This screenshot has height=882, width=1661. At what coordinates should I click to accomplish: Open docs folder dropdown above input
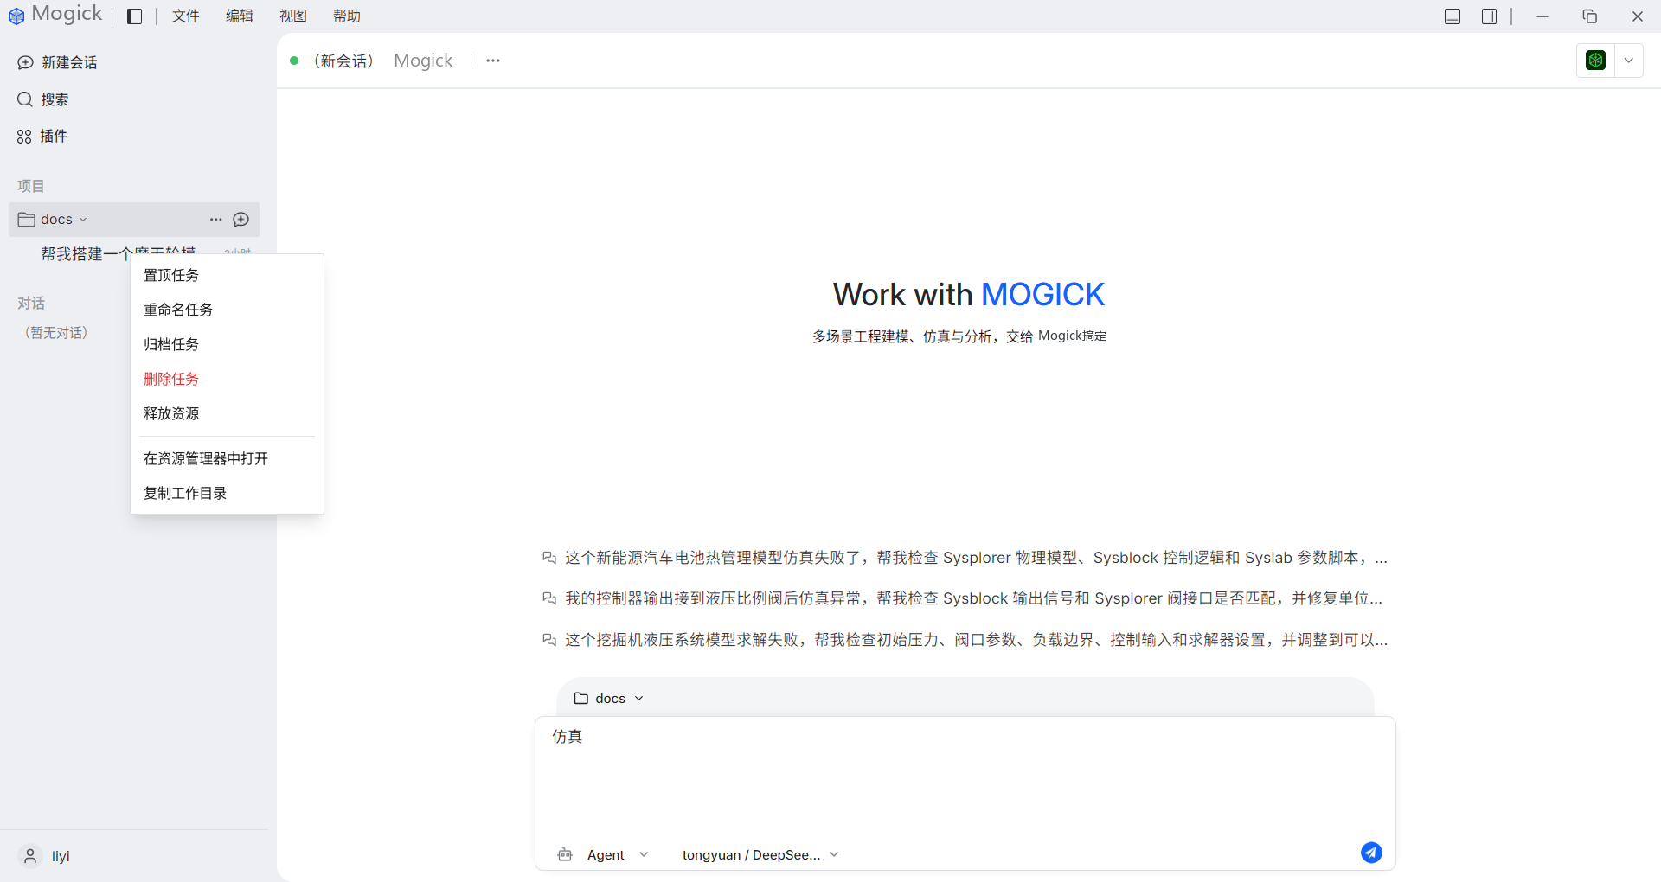tap(609, 699)
